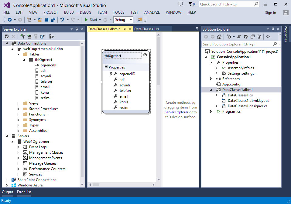291x204 pixels.
Task: Click Pending Changes Filter clock icon
Action: point(229,37)
